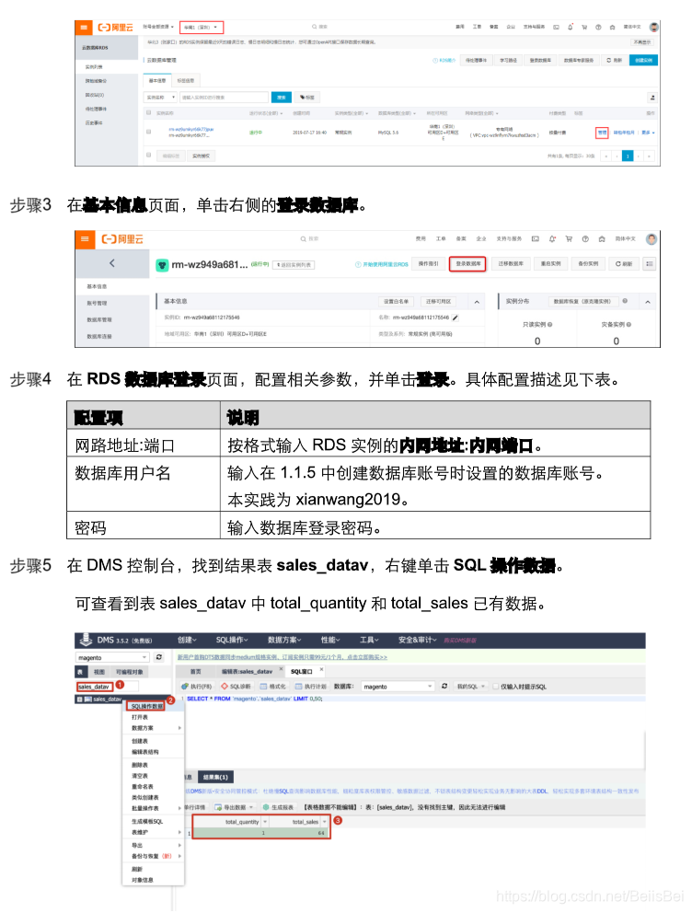Click the refresh icon next to the magento schema selector
692x913 pixels.
[x=159, y=657]
